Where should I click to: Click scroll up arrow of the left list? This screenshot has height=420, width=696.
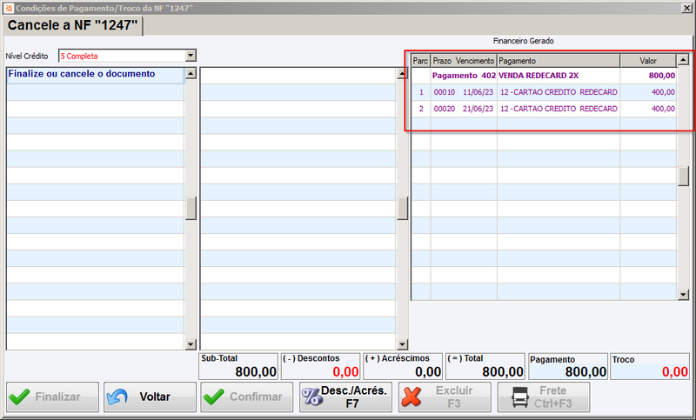click(191, 73)
